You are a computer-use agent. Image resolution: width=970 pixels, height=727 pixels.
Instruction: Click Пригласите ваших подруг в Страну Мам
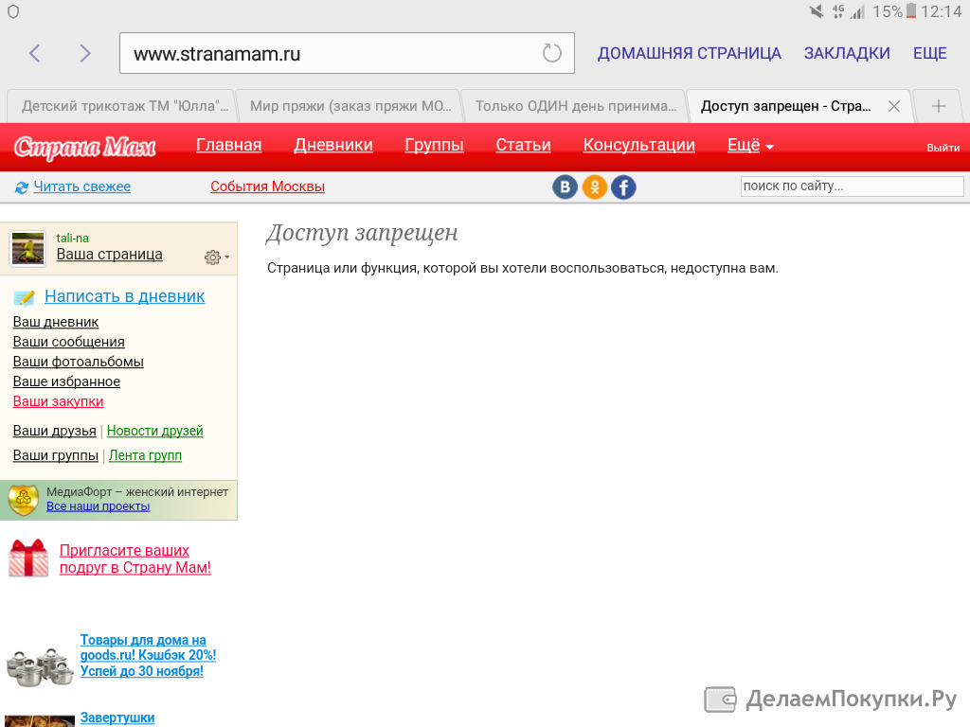[x=135, y=559]
